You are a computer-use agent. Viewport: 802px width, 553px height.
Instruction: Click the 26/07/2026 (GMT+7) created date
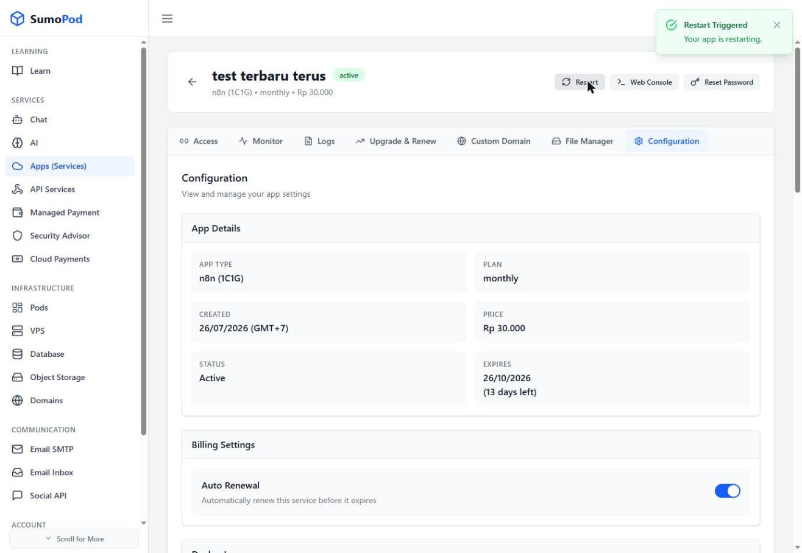(244, 328)
